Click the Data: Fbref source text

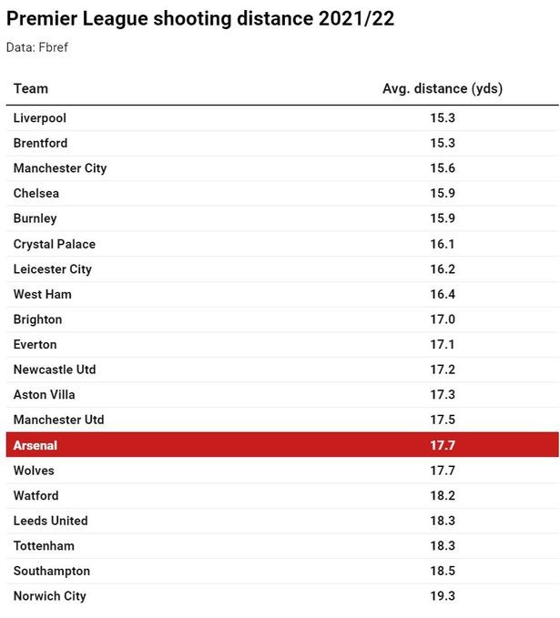click(37, 47)
